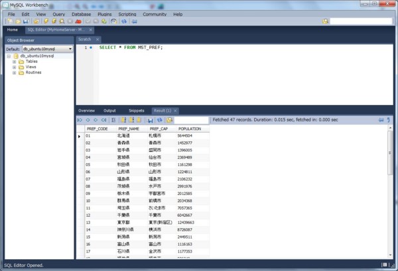Click the search icon beside top-right search field
This screenshot has width=398, height=271.
(326, 21)
